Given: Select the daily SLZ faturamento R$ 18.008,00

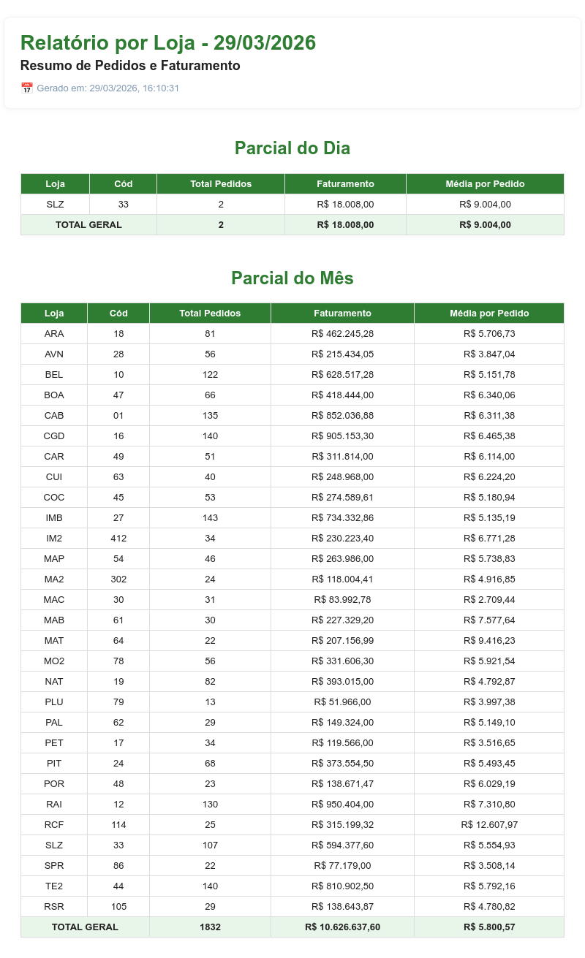Looking at the screenshot, I should (x=345, y=205).
